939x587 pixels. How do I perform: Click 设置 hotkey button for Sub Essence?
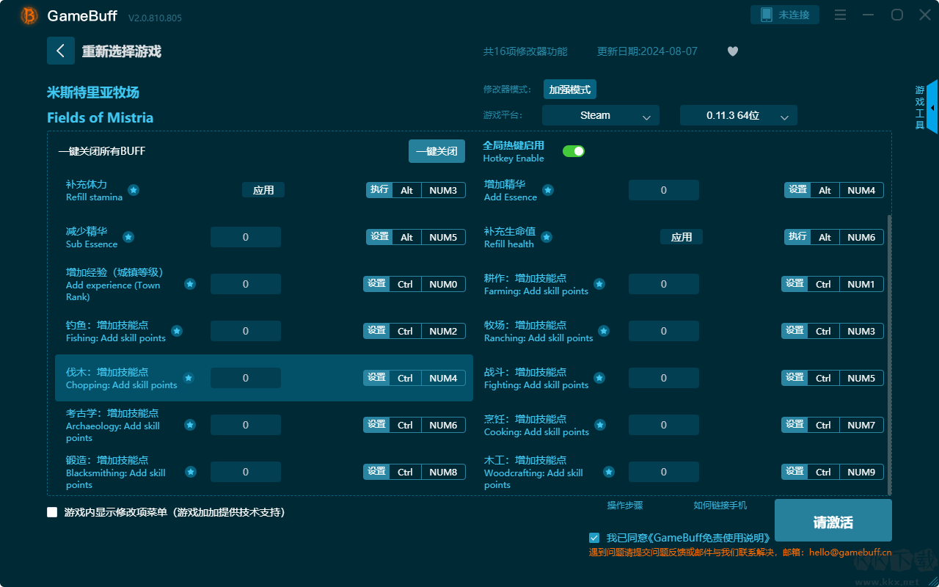(379, 237)
